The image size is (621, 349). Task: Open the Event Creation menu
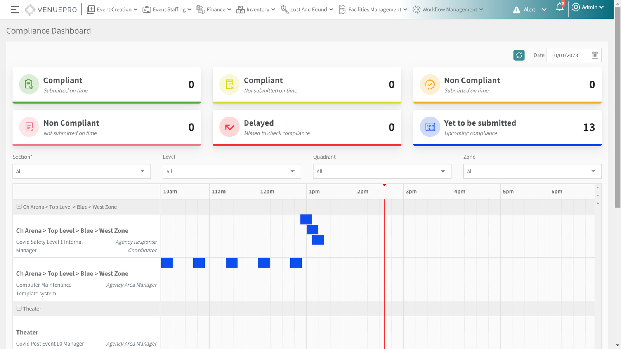[112, 10]
